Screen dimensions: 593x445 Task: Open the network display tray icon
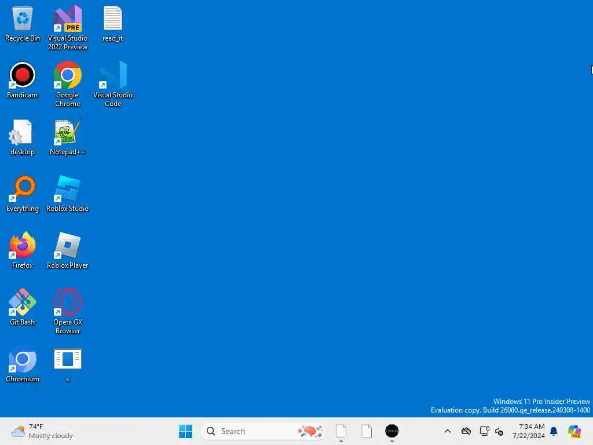pyautogui.click(x=485, y=431)
